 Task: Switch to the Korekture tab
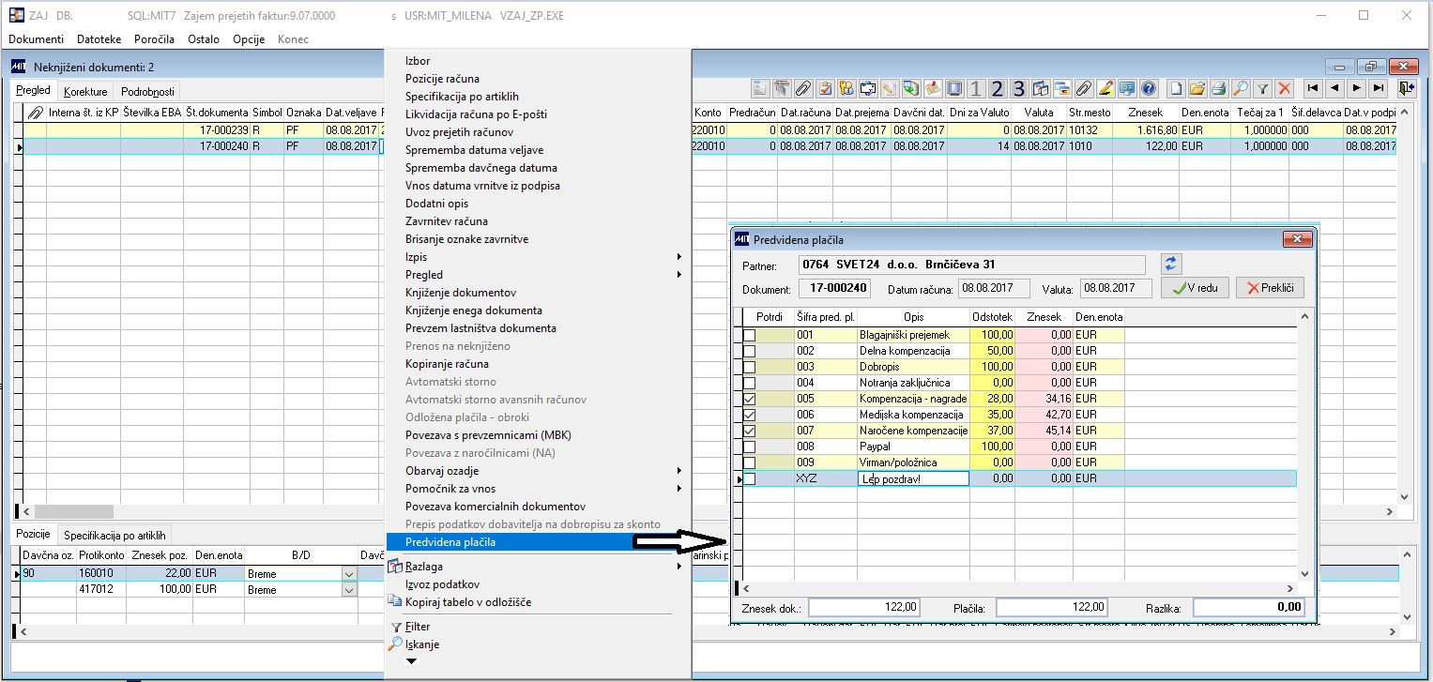pyautogui.click(x=85, y=92)
